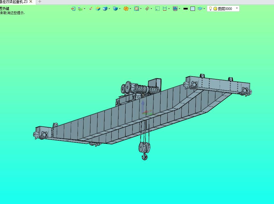This screenshot has height=204, width=274.
Task: Open dropdown arrow next to sketch plane icon
Action: coord(85,9)
